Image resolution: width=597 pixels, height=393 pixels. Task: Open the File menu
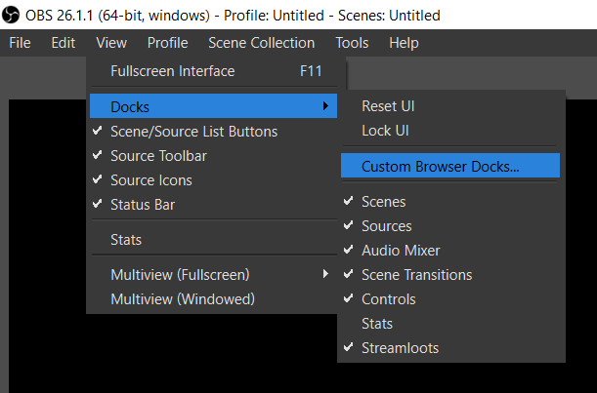pos(20,43)
